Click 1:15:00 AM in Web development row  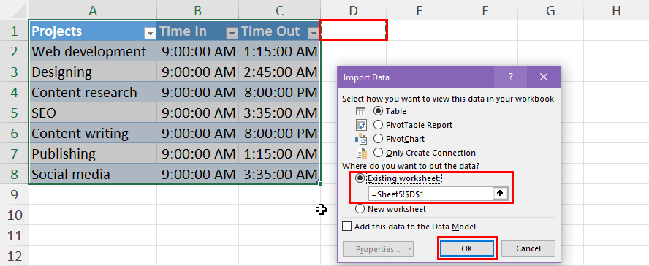pos(279,51)
